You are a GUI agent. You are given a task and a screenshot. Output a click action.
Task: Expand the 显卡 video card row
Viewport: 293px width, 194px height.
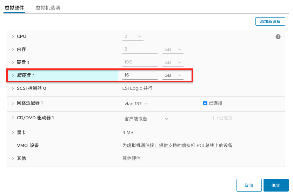tap(13, 133)
